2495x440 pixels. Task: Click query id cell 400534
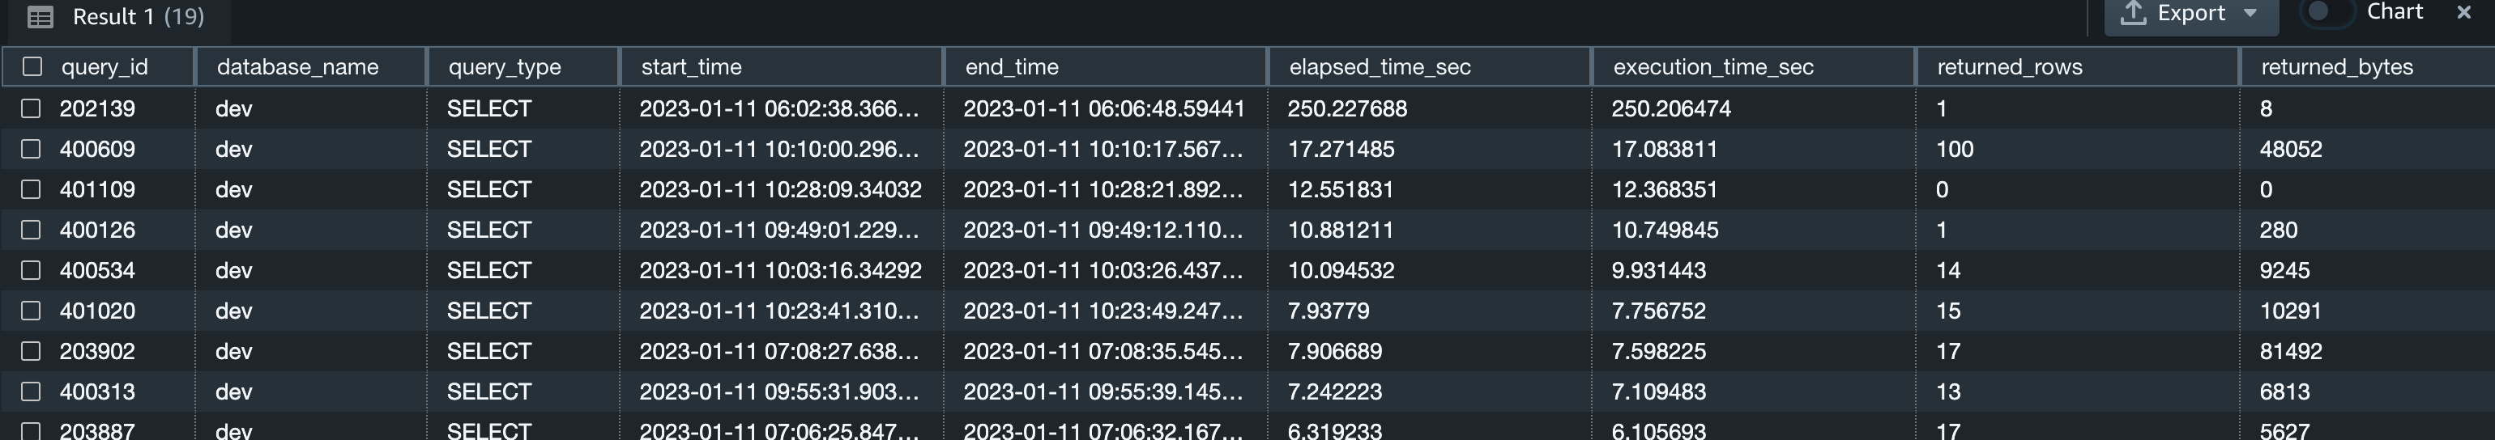pyautogui.click(x=97, y=271)
